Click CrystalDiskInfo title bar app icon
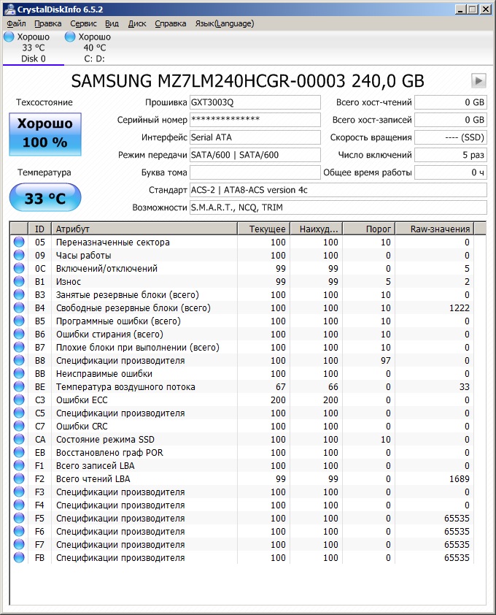Viewport: 496px width, 615px height. 9,9
